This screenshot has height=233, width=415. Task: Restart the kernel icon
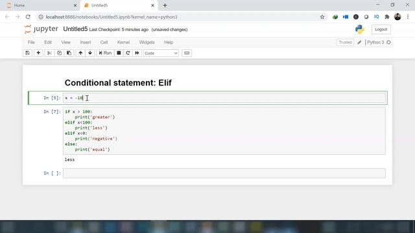tap(128, 53)
